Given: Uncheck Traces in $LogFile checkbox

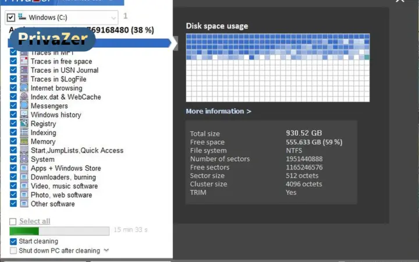Looking at the screenshot, I should coord(13,79).
